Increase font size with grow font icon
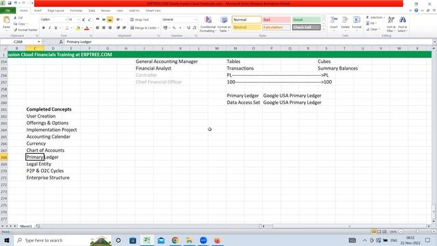The height and width of the screenshot is (246, 437). [83, 20]
